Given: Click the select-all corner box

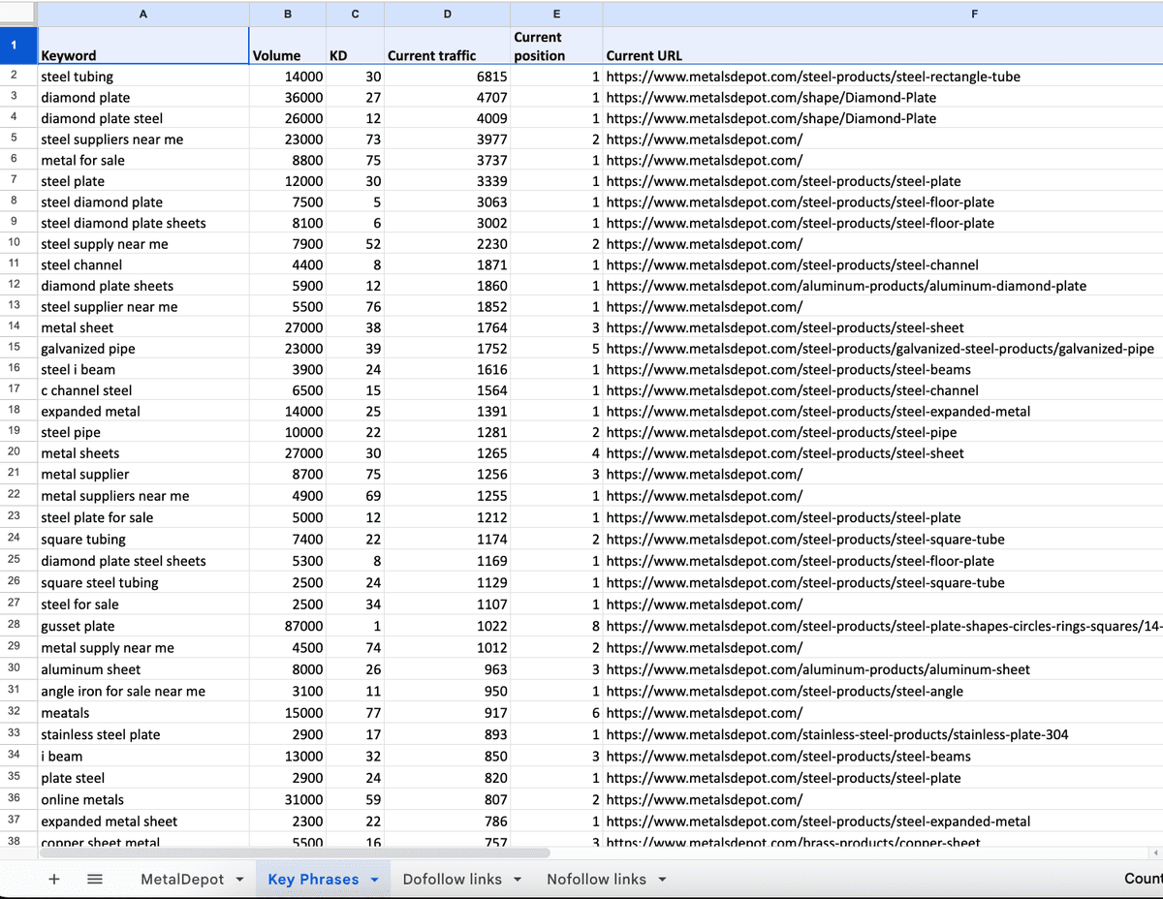Looking at the screenshot, I should click(18, 14).
